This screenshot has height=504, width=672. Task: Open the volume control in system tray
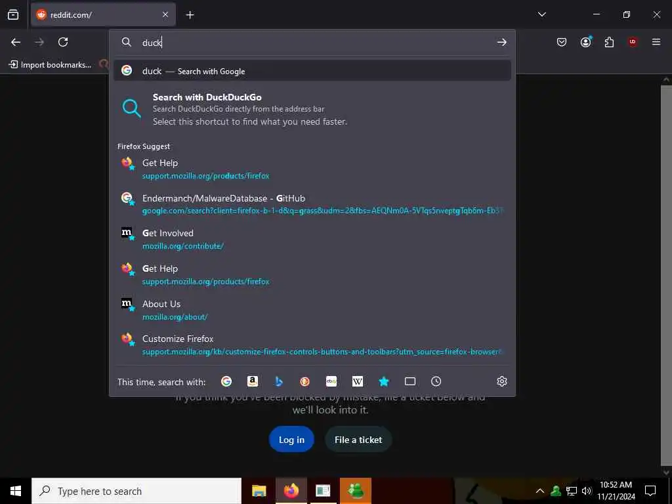[x=586, y=491]
